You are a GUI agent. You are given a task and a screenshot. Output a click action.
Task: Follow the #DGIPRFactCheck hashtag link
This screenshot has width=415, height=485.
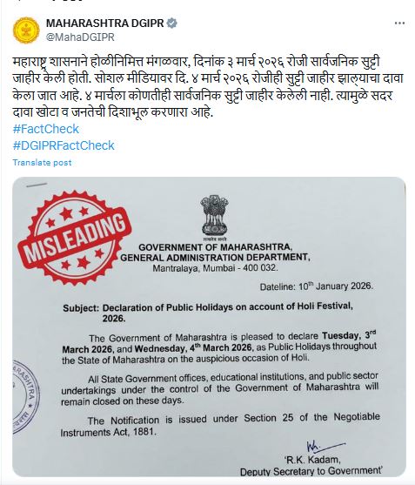(64, 145)
